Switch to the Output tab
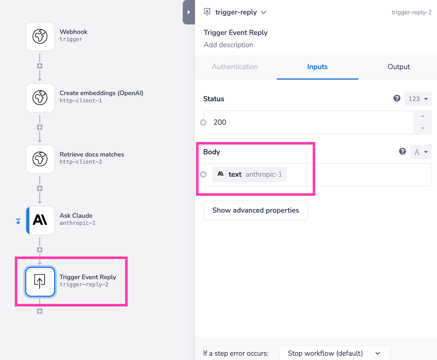The height and width of the screenshot is (360, 437). tap(398, 67)
